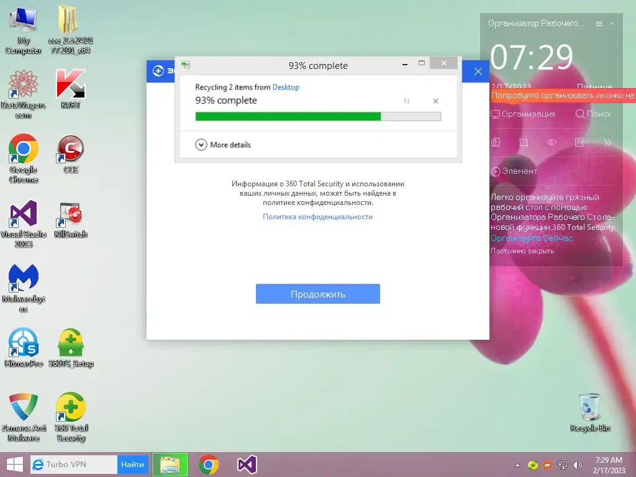Viewport: 636px width, 477px height.
Task: Launch 360 Total Security desktop shortcut
Action: coord(71,417)
